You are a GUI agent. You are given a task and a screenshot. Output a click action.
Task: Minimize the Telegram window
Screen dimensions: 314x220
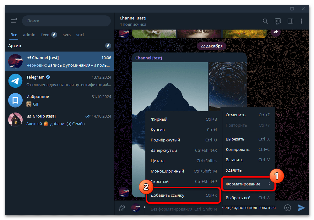[281, 9]
